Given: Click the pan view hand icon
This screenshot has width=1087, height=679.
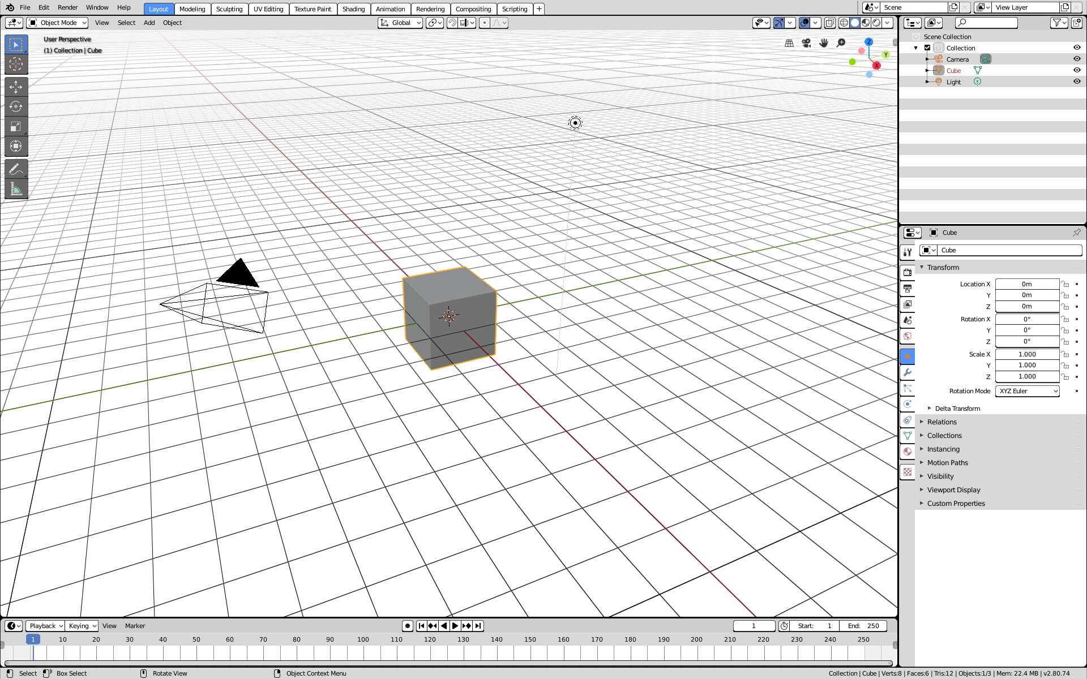Looking at the screenshot, I should pyautogui.click(x=824, y=43).
